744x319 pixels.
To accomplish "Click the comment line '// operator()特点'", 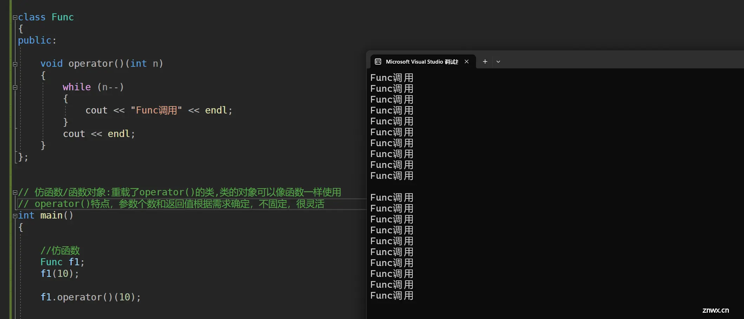I will pyautogui.click(x=171, y=204).
